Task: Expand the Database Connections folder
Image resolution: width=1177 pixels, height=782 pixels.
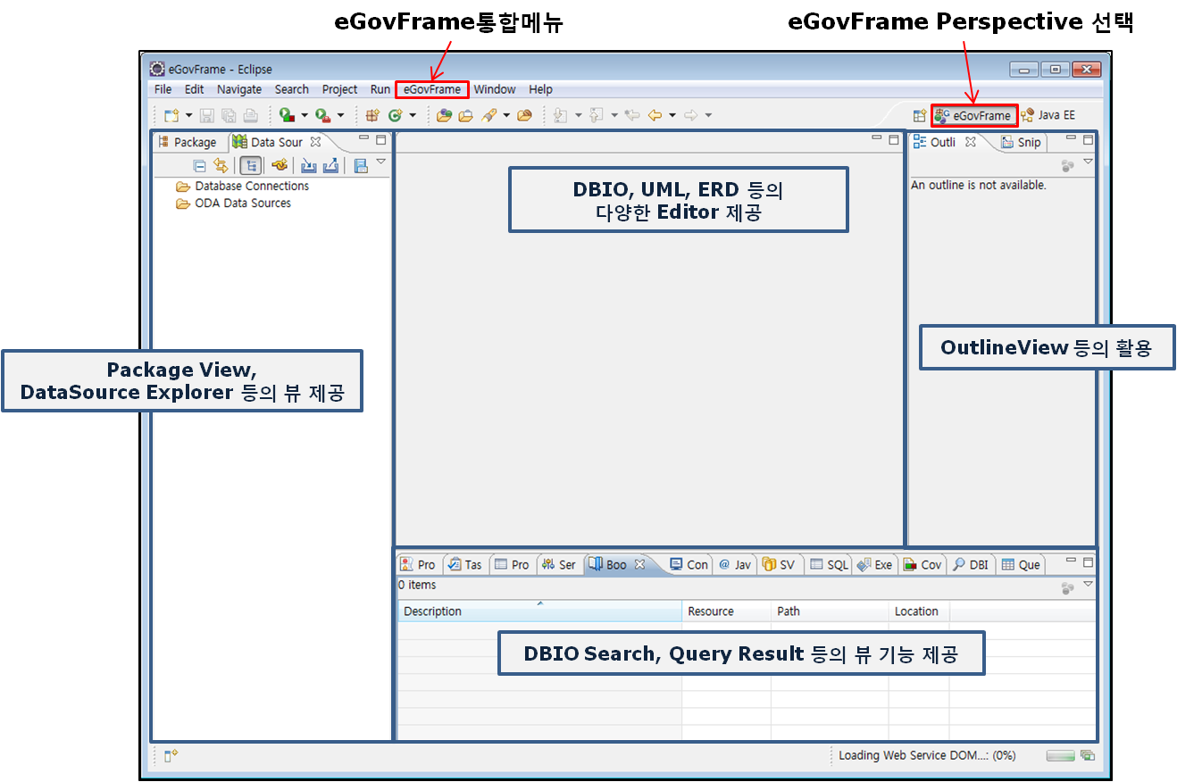Action: click(x=251, y=186)
